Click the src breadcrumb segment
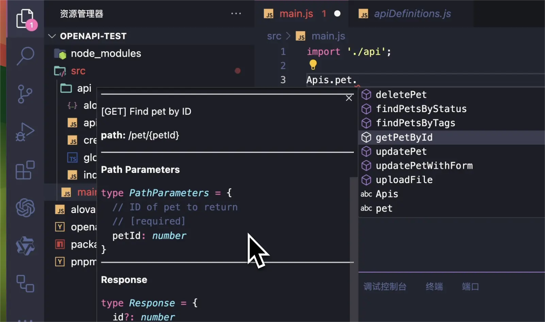 click(274, 36)
